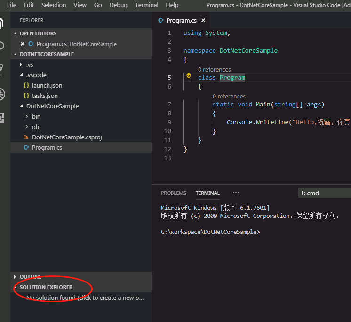Open the Search view in the activity bar
The width and height of the screenshot is (351, 322).
(2, 46)
